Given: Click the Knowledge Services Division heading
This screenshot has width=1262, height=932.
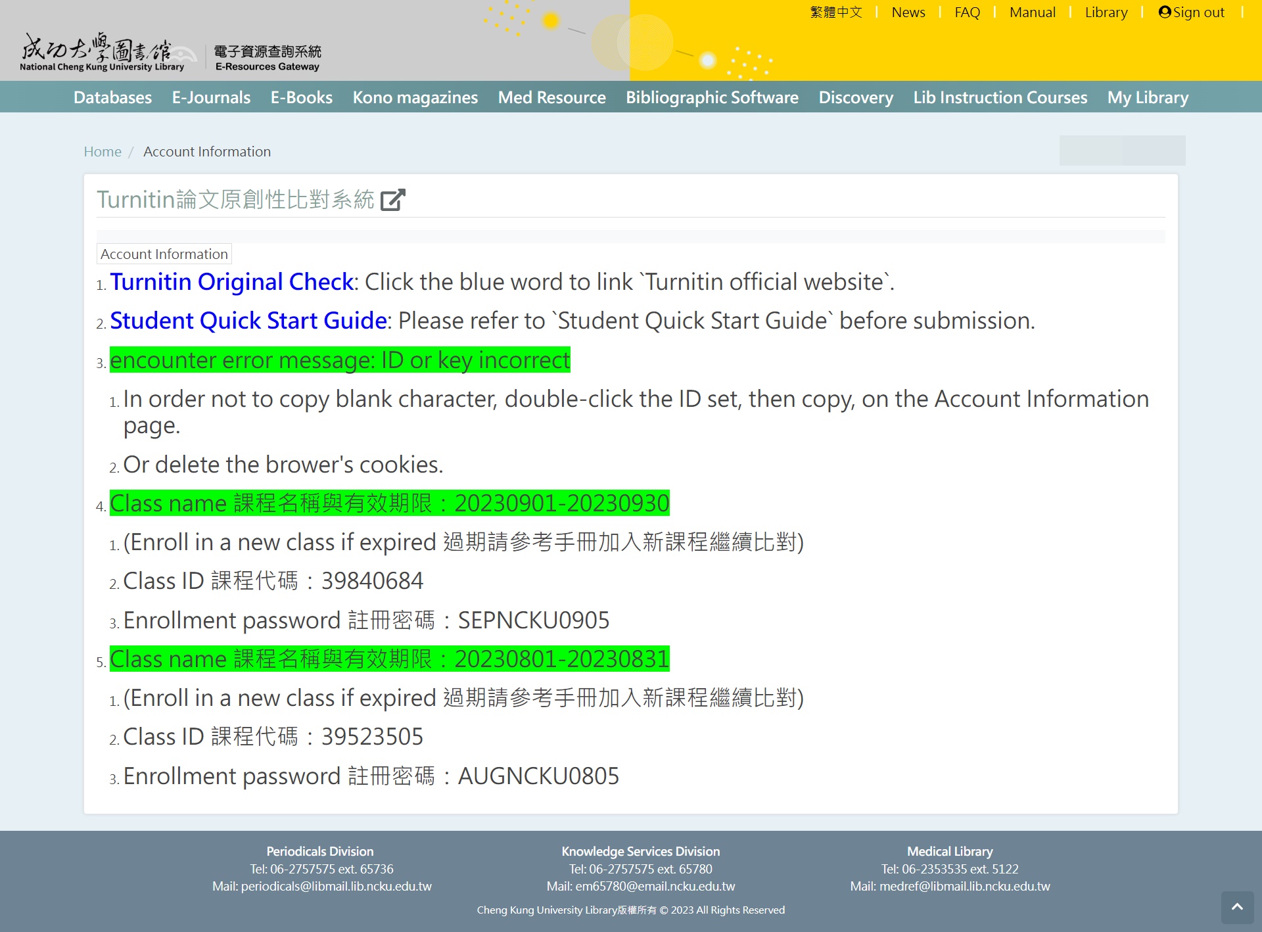Looking at the screenshot, I should pyautogui.click(x=641, y=851).
